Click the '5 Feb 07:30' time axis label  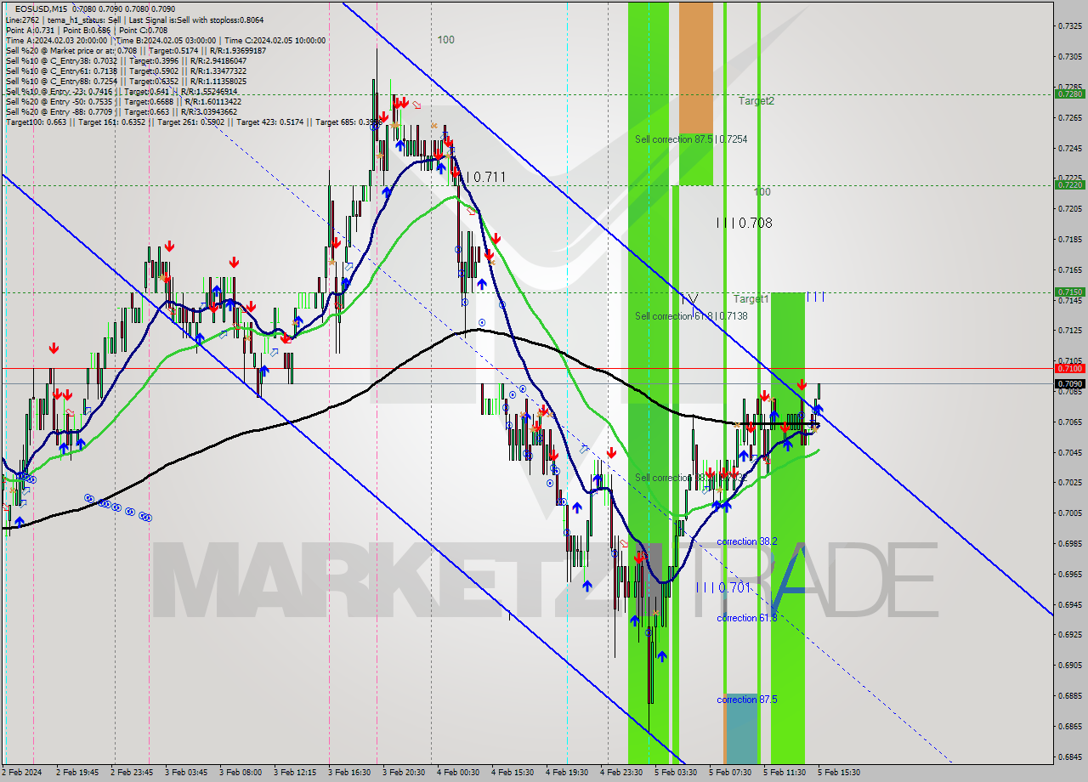tap(730, 773)
